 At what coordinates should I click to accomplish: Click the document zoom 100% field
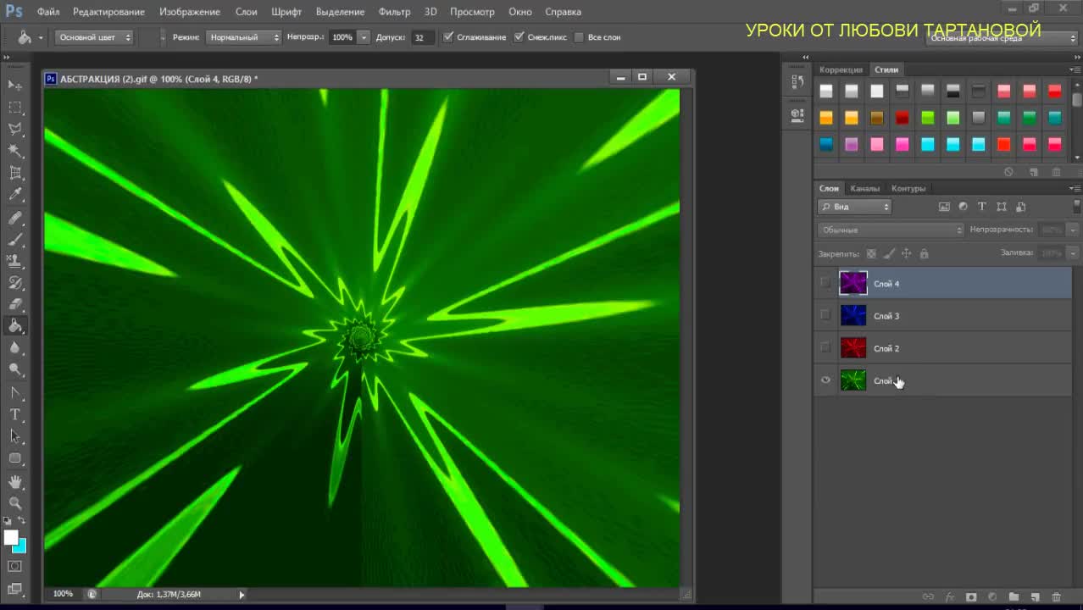pyautogui.click(x=64, y=594)
